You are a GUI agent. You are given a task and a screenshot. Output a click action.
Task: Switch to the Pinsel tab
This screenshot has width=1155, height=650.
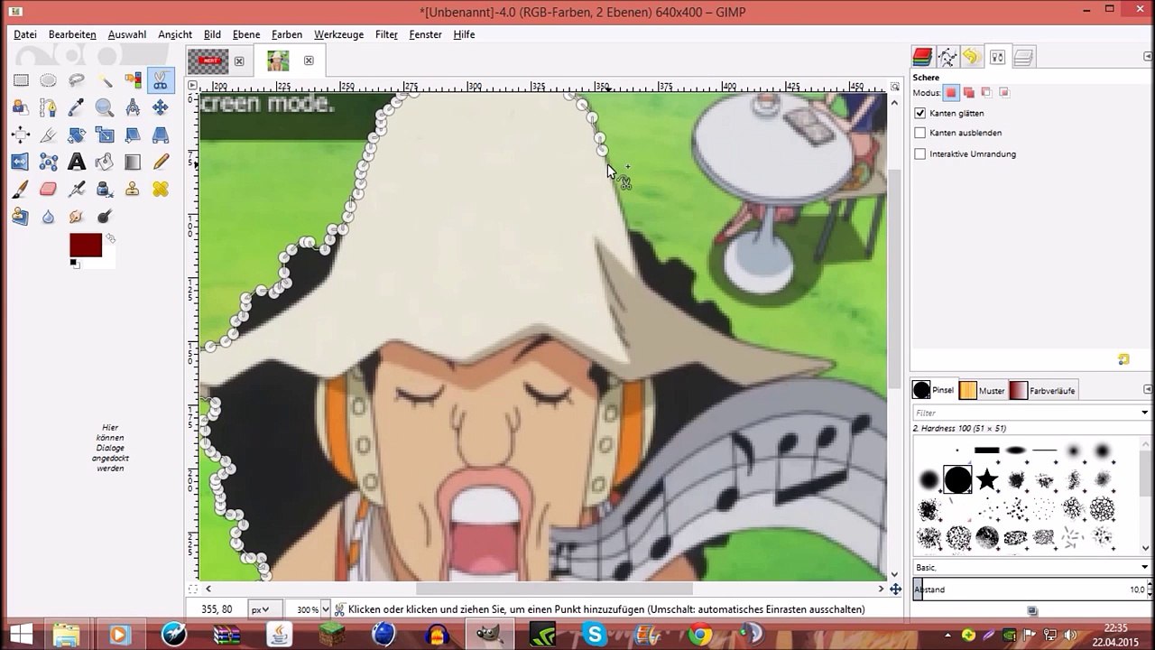(933, 391)
